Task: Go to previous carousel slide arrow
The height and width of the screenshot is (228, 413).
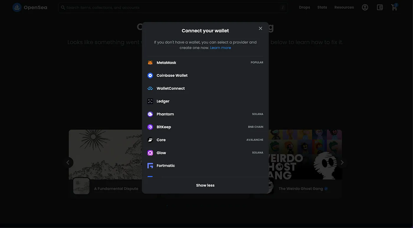Action: pyautogui.click(x=68, y=162)
